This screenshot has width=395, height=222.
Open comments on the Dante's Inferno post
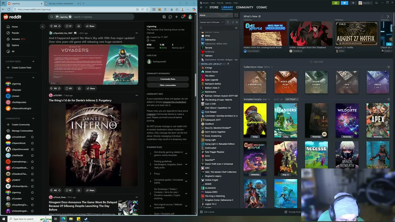coord(69,190)
